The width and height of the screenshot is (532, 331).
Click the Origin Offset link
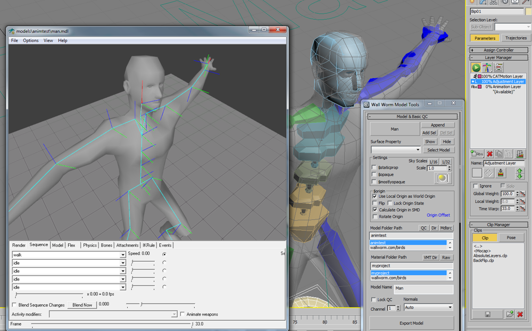(438, 215)
